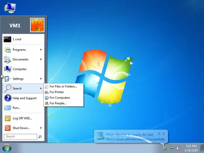Expand the Search submenu arrow
This screenshot has width=204, height=153.
pyautogui.click(x=41, y=88)
